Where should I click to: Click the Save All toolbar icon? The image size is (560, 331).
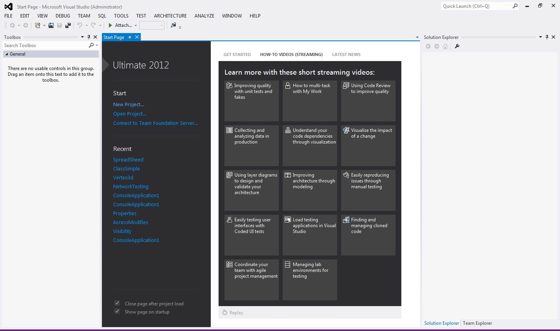coord(68,25)
